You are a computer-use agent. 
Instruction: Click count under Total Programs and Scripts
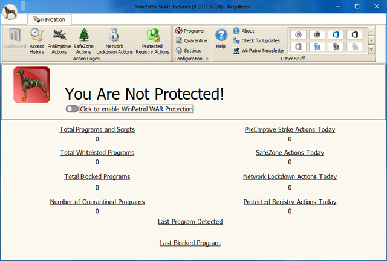click(97, 139)
